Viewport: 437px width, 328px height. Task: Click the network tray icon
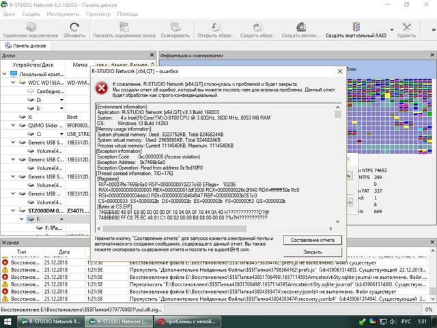pyautogui.click(x=383, y=322)
